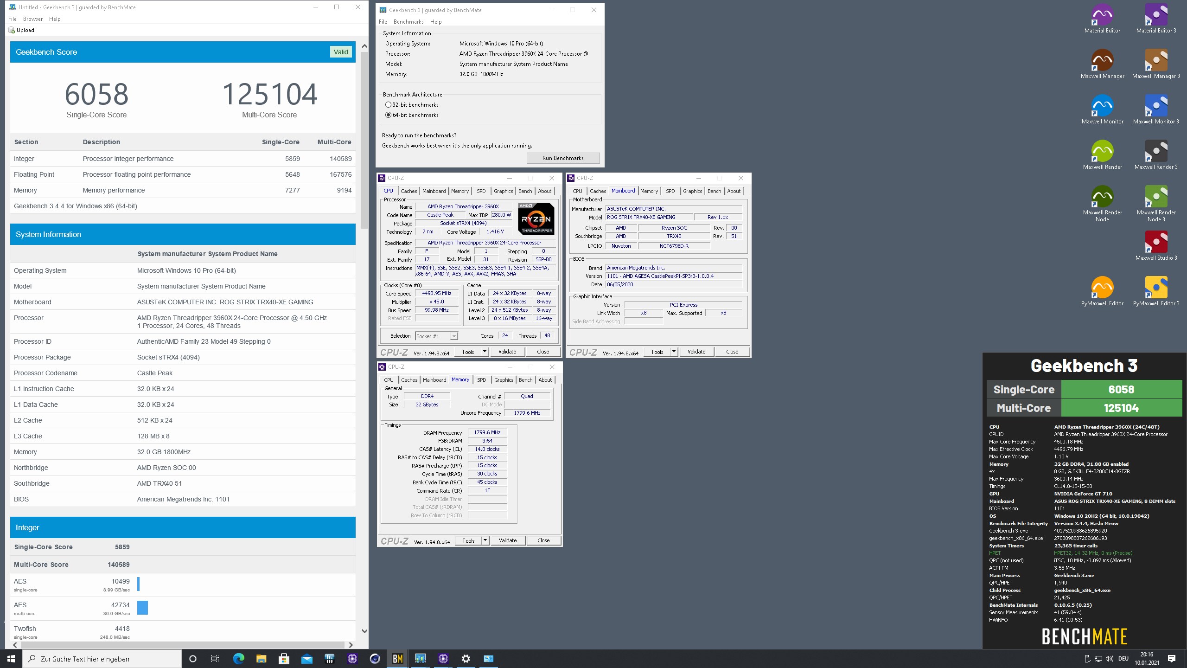The width and height of the screenshot is (1187, 668).
Task: Click the horizontal scrollbar right arrow
Action: [351, 645]
